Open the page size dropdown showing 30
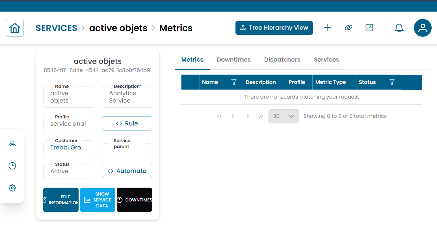This screenshot has height=230, width=437. (284, 116)
